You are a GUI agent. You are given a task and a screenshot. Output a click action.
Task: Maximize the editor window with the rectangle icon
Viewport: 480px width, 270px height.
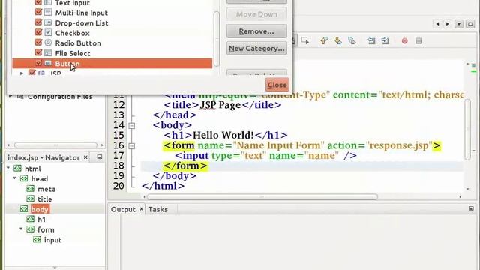[470, 24]
